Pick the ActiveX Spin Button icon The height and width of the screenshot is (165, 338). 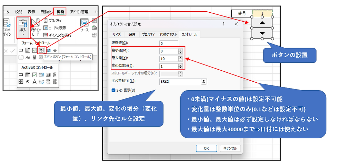point(21,82)
